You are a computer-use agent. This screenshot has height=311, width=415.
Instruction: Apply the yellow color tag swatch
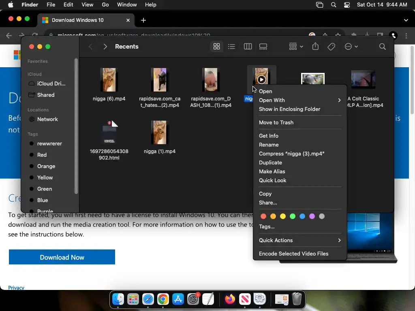283,216
